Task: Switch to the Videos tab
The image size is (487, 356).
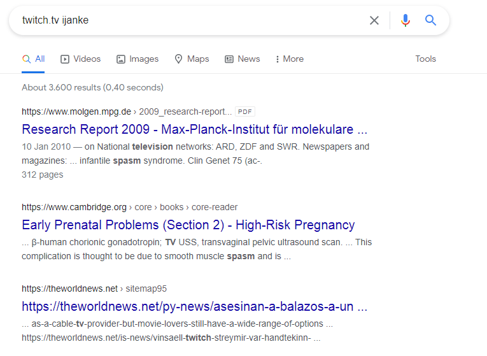Action: [x=80, y=59]
